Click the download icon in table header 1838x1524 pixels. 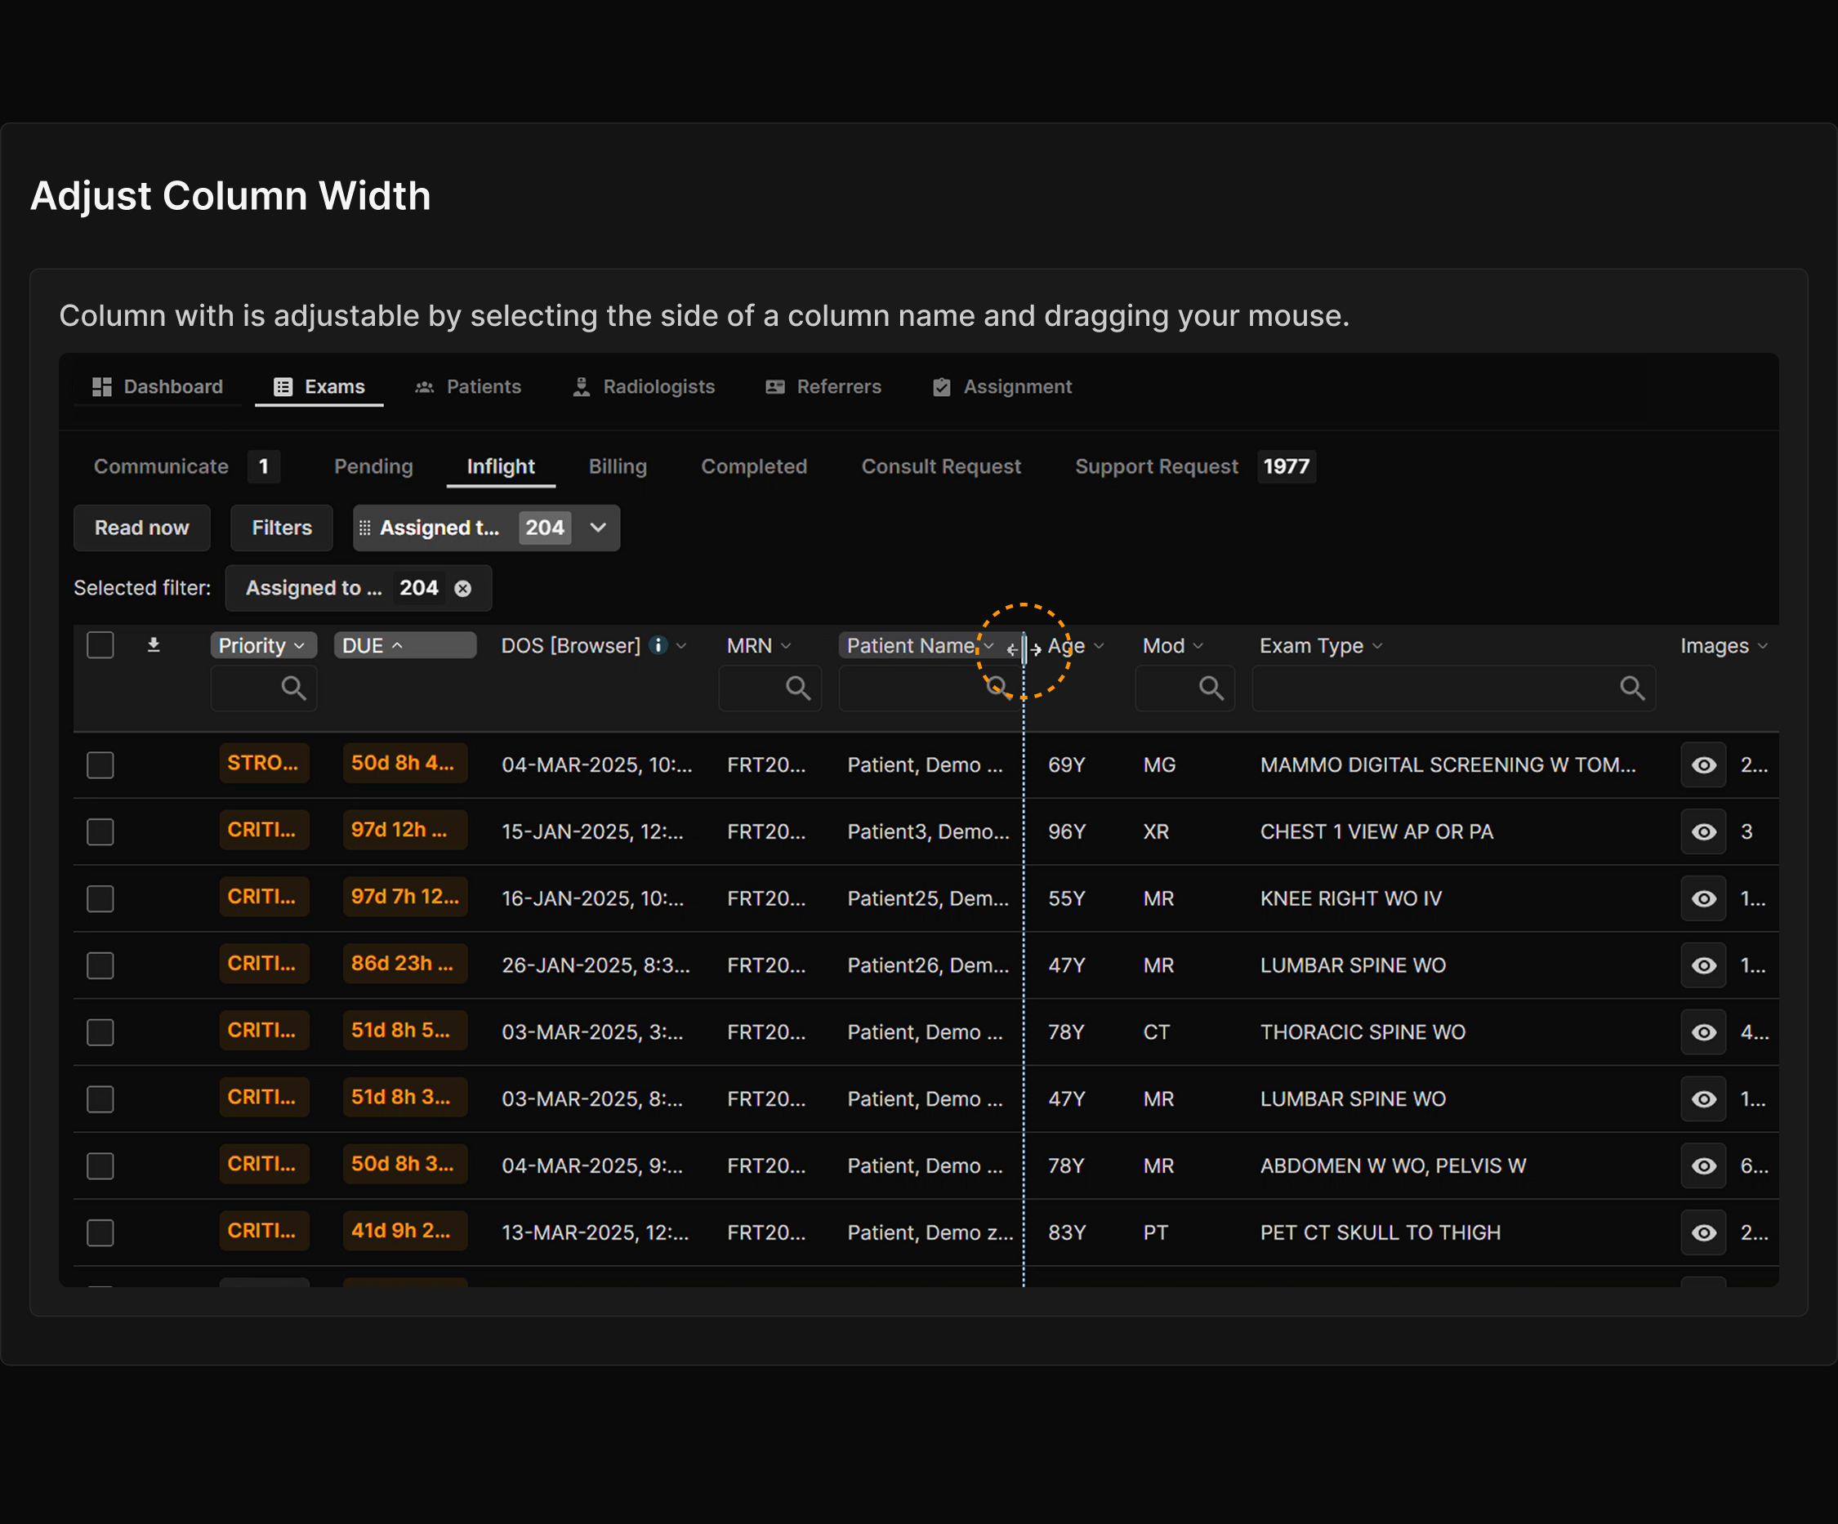click(x=154, y=646)
